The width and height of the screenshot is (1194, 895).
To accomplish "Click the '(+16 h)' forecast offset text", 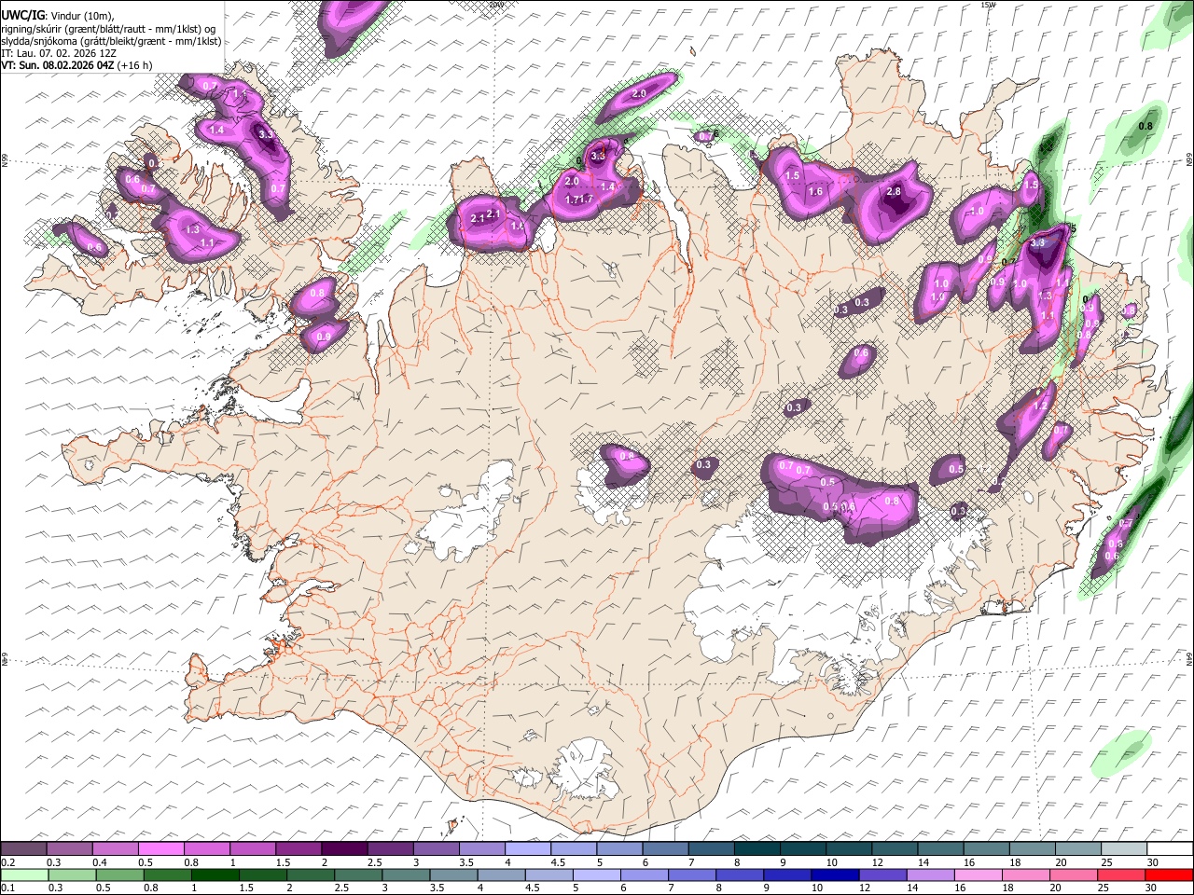I will tap(135, 66).
